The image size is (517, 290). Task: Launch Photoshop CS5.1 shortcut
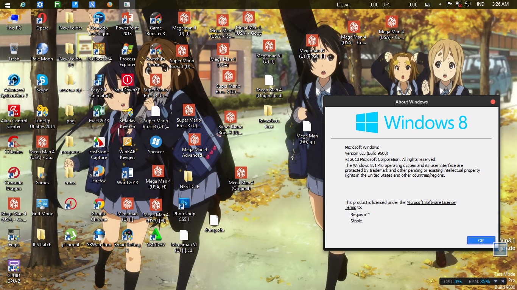pyautogui.click(x=184, y=210)
